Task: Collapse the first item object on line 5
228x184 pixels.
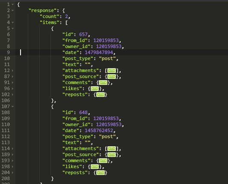Action: pyautogui.click(x=13, y=28)
